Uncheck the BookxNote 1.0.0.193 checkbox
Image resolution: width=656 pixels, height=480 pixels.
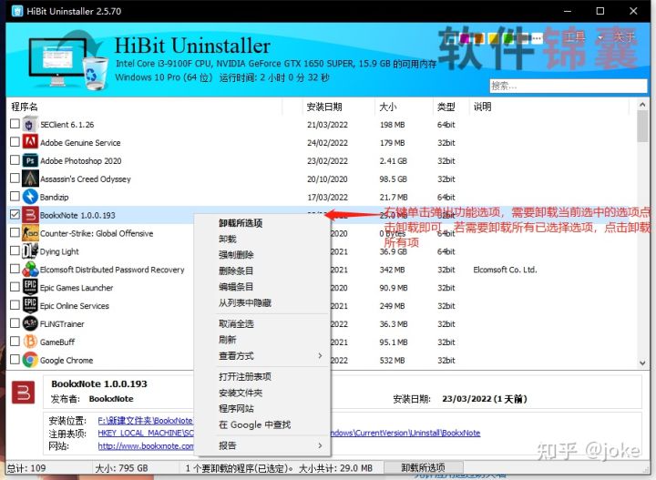(x=15, y=214)
